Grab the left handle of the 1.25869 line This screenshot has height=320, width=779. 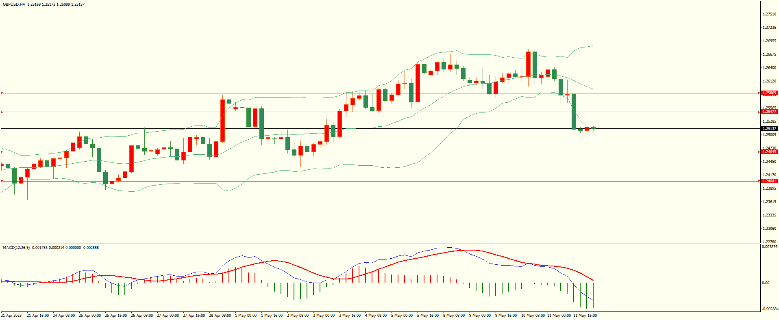pyautogui.click(x=2, y=93)
